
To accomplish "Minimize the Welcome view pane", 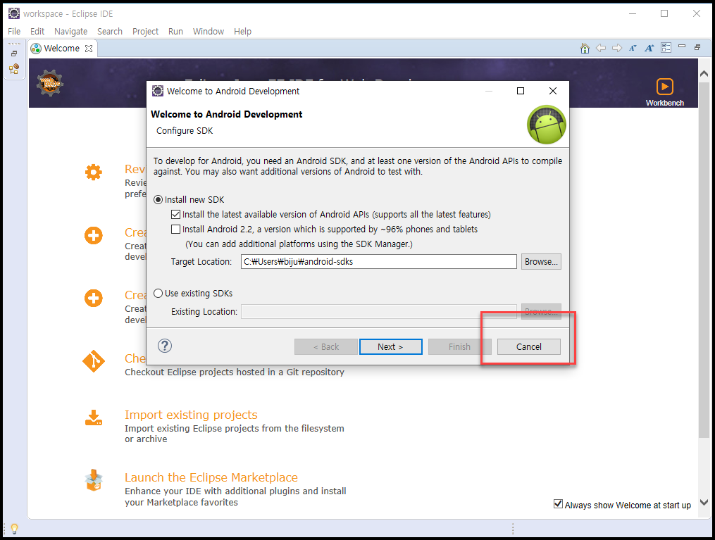I will [682, 46].
